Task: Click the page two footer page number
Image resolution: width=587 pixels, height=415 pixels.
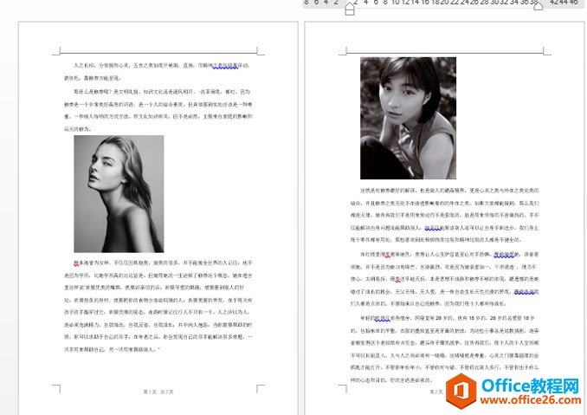Action: (x=437, y=392)
